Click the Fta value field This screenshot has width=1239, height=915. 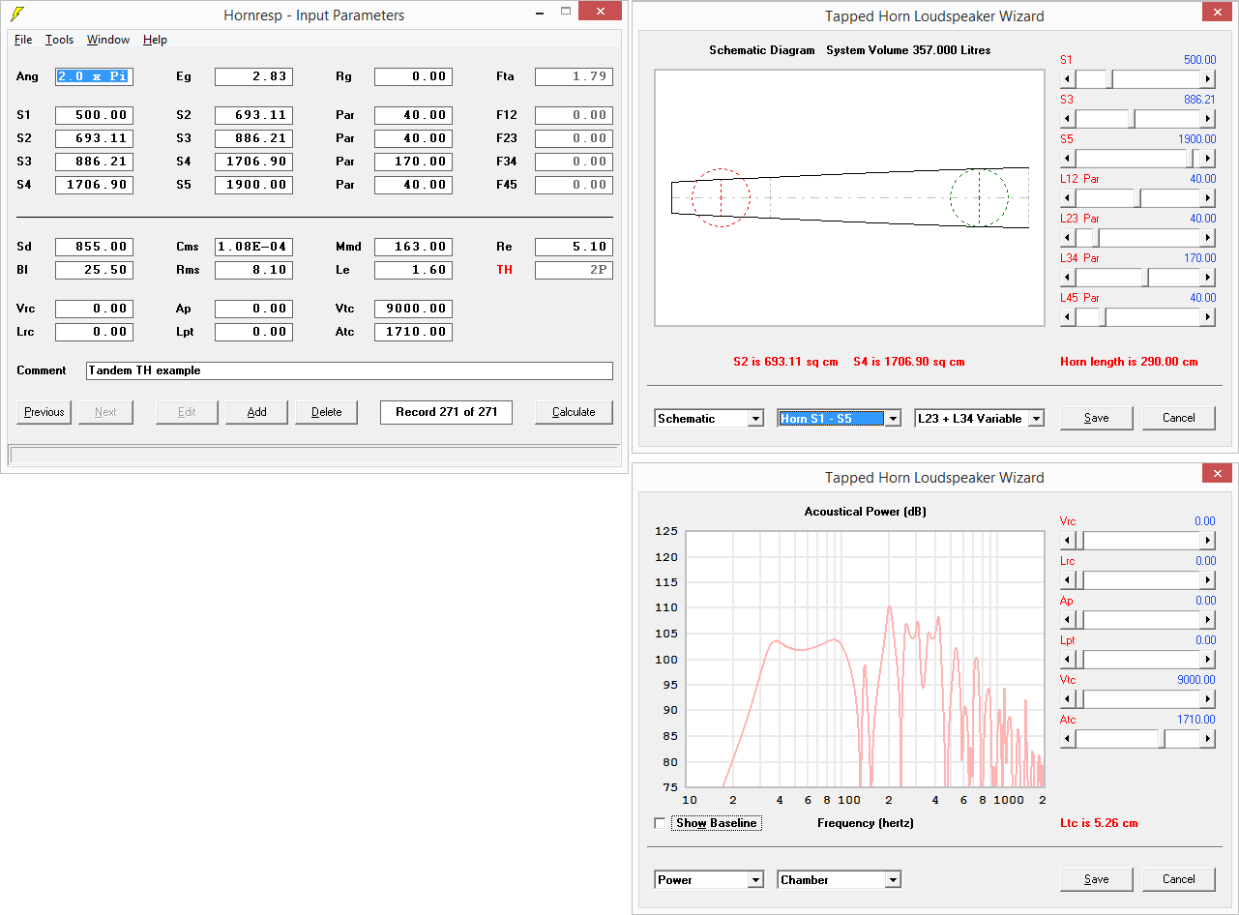point(574,76)
